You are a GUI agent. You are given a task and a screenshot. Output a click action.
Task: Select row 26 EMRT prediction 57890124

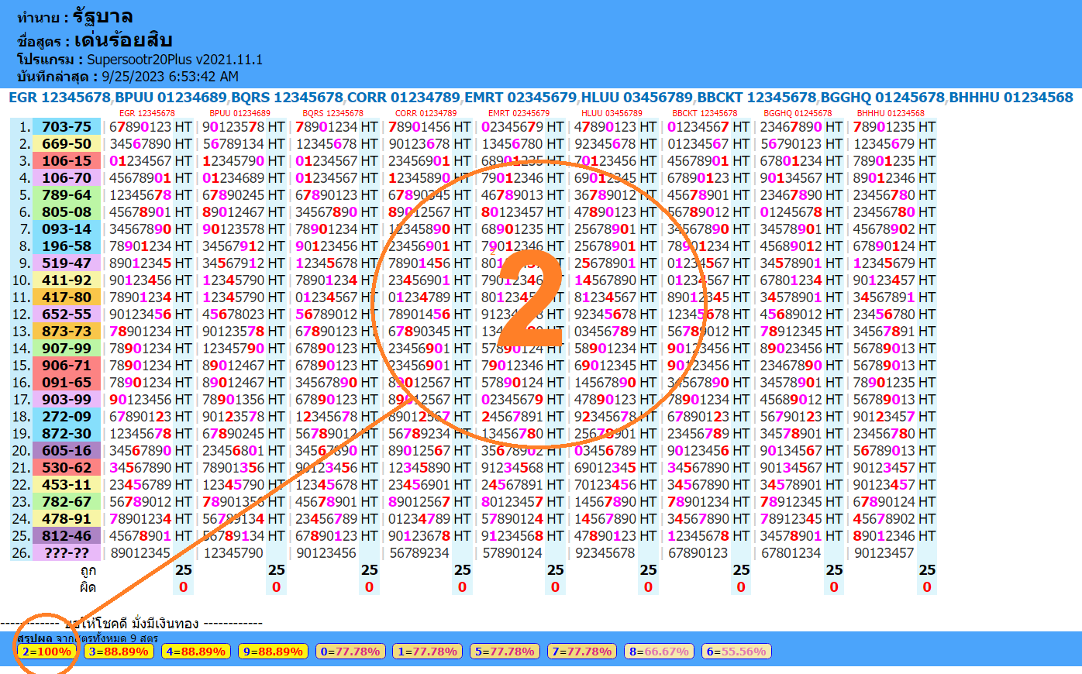[512, 553]
